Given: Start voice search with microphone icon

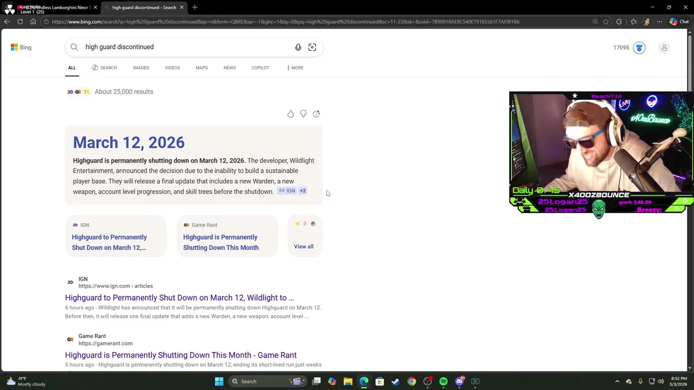Looking at the screenshot, I should click(x=298, y=47).
